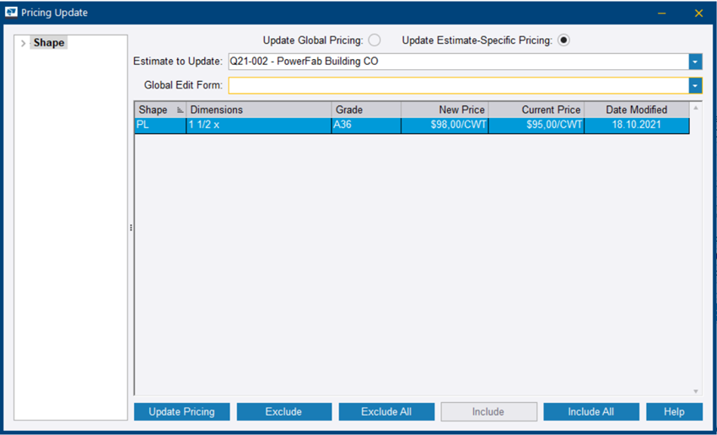Click the Pricing Update app icon in title bar
The image size is (717, 435).
point(12,13)
